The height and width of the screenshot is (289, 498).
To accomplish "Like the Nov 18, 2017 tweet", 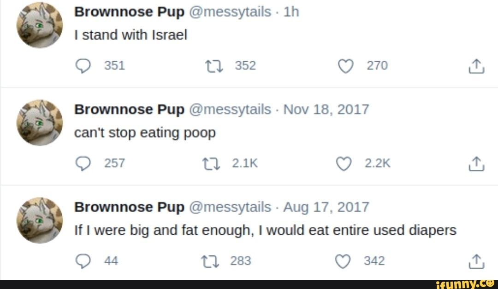I will (x=344, y=164).
